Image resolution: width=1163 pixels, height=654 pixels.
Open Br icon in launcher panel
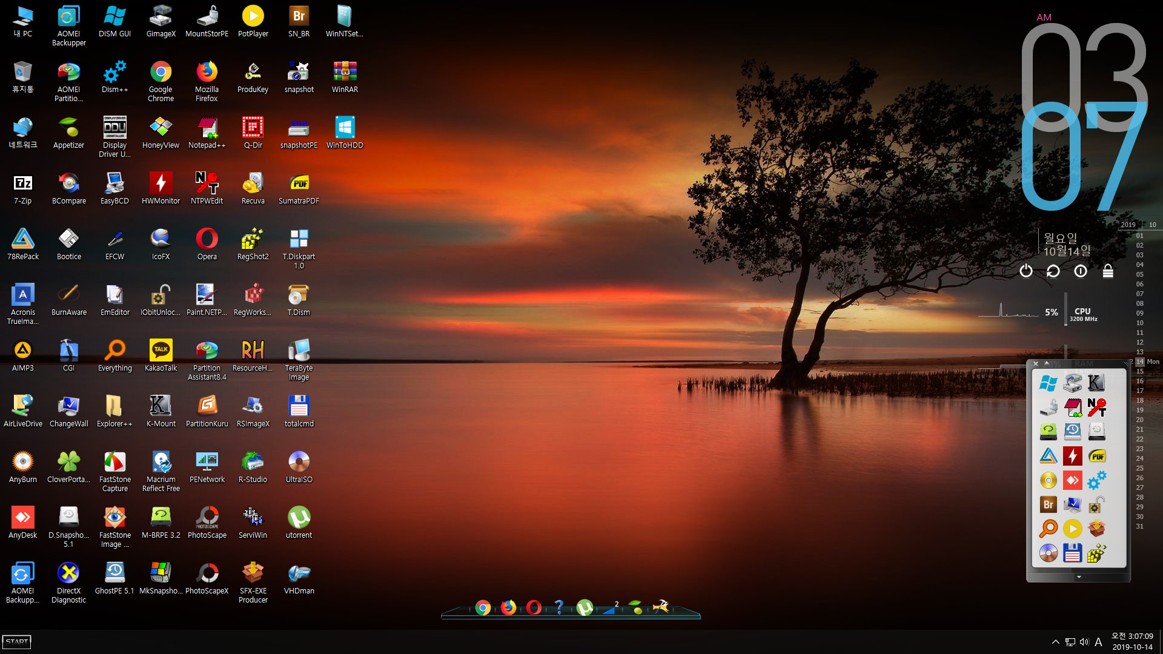[1048, 504]
